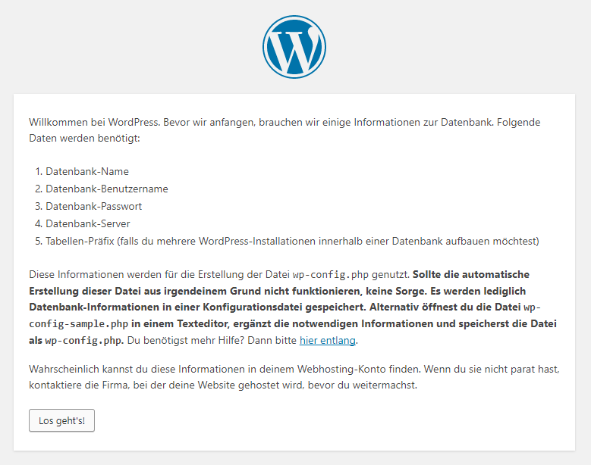Click the "Datenbank-Name" list item

coord(87,172)
